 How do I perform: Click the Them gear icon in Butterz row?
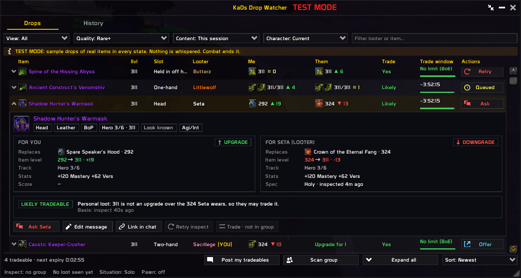(319, 72)
